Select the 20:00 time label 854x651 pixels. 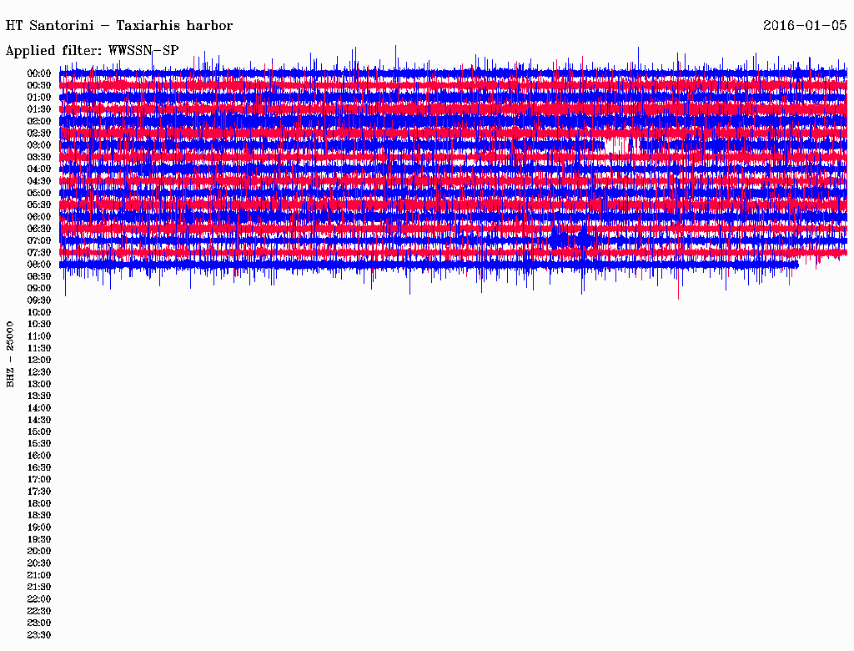[x=39, y=551]
